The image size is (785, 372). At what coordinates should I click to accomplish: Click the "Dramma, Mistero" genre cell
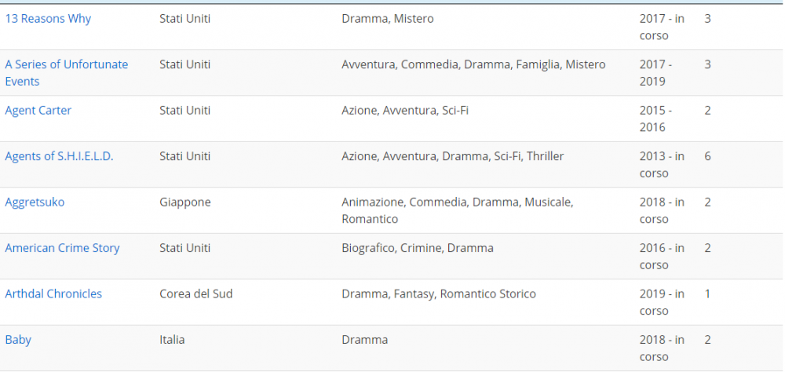pos(387,18)
